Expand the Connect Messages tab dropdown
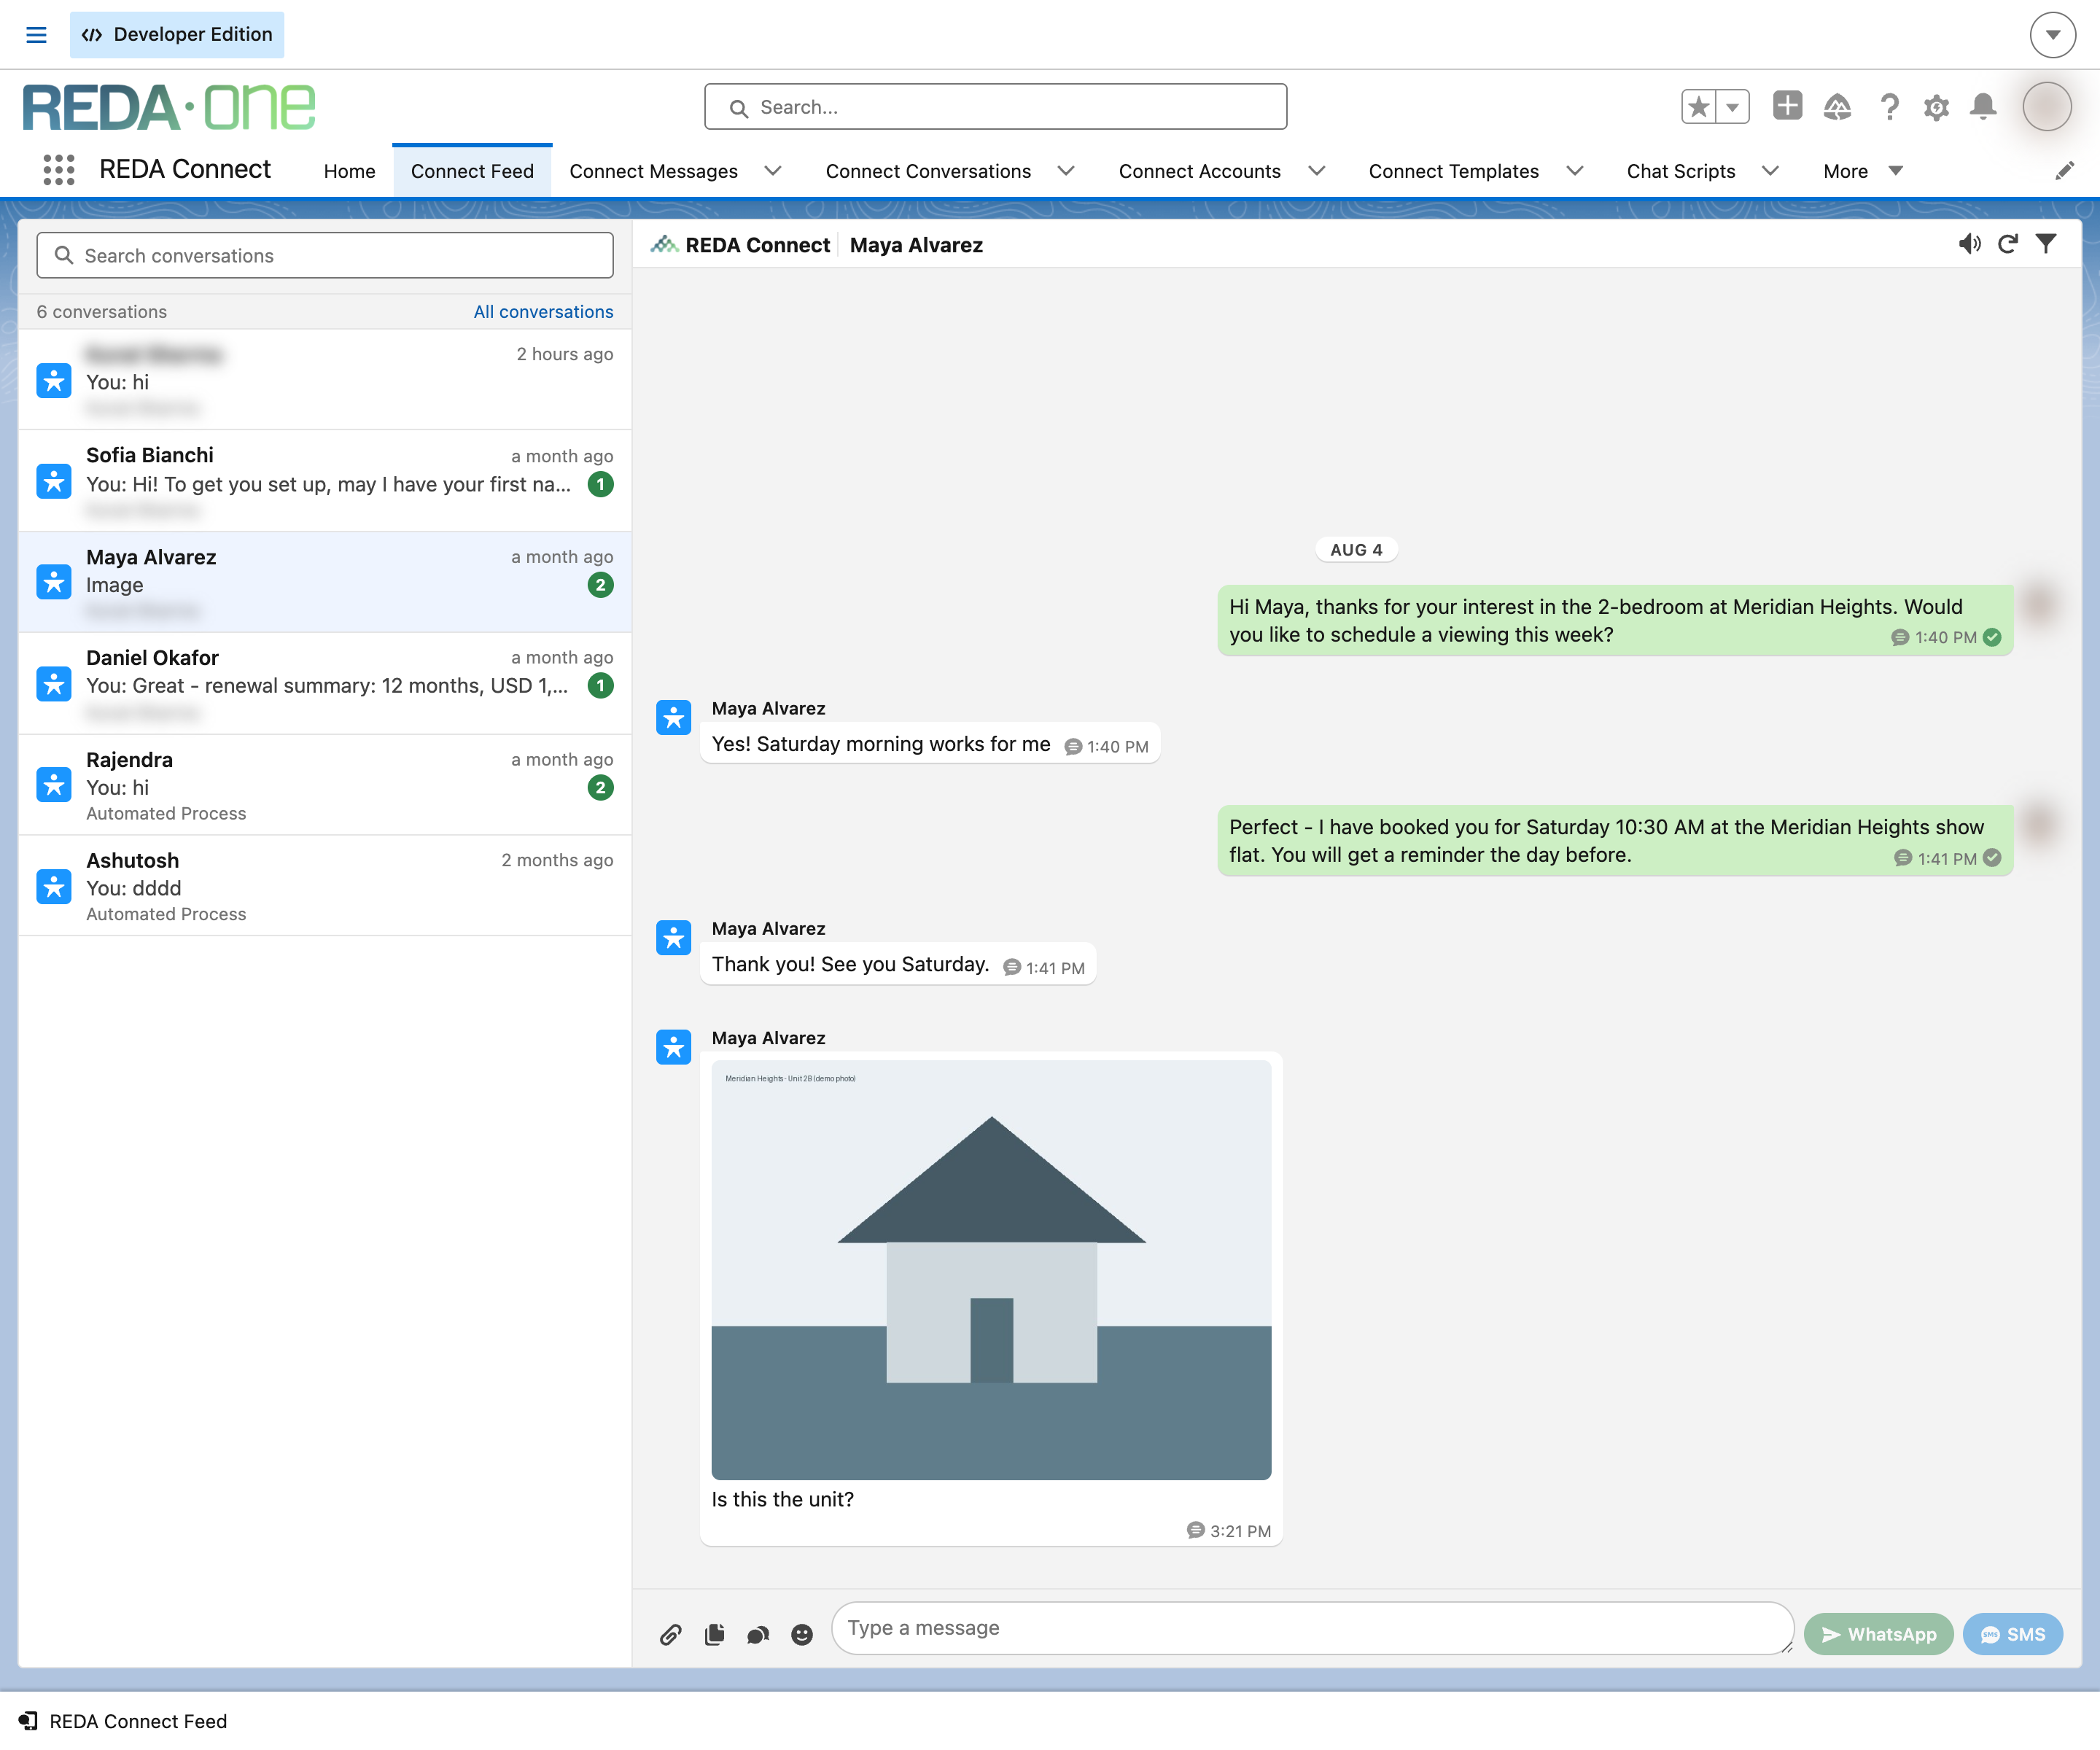Image resolution: width=2100 pixels, height=1750 pixels. 772,171
